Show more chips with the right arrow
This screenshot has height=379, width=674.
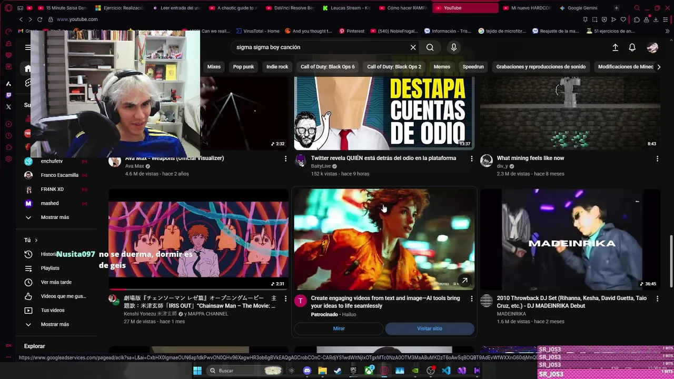pos(658,67)
